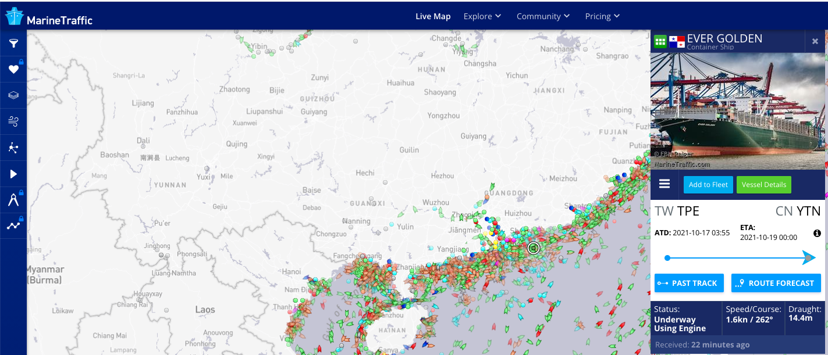Viewport: 828px width, 355px height.
Task: Click the Hechi label on map
Action: (x=365, y=173)
